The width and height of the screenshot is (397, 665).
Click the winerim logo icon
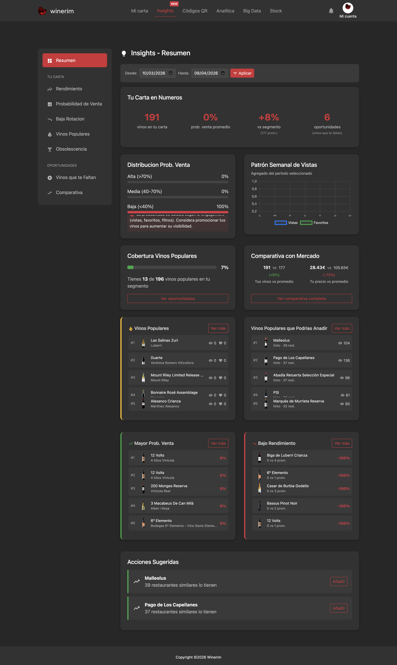tap(42, 11)
